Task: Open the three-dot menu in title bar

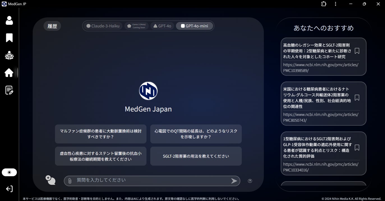Action: 336,4
